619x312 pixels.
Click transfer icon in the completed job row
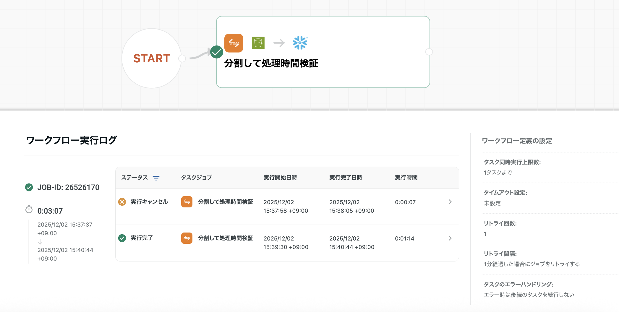187,238
